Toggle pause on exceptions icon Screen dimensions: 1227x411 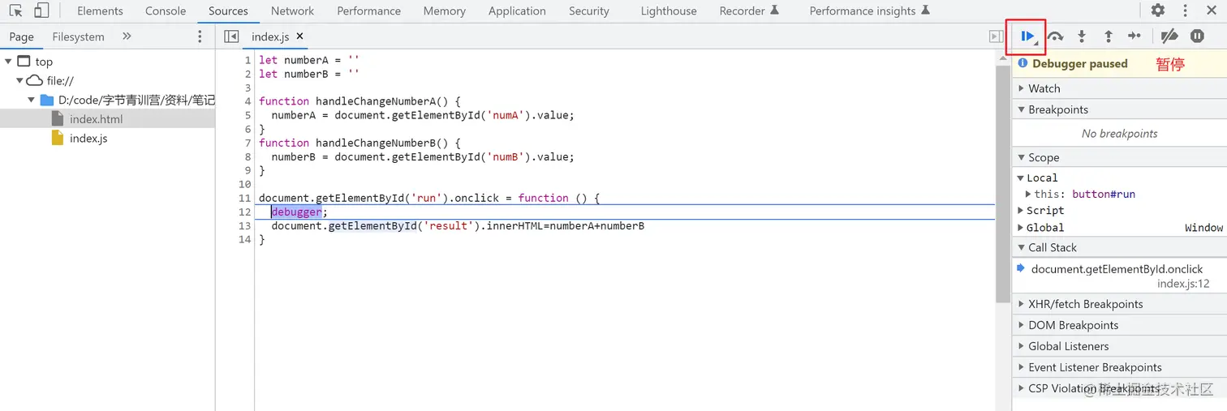(1197, 36)
